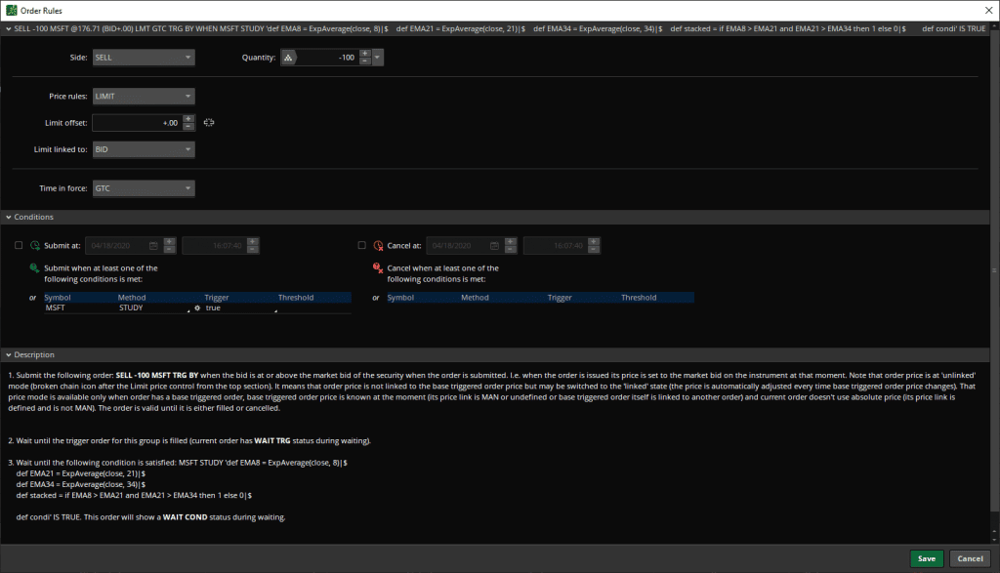Click the link icon beside Limit offset
1000x573 pixels.
click(x=209, y=123)
